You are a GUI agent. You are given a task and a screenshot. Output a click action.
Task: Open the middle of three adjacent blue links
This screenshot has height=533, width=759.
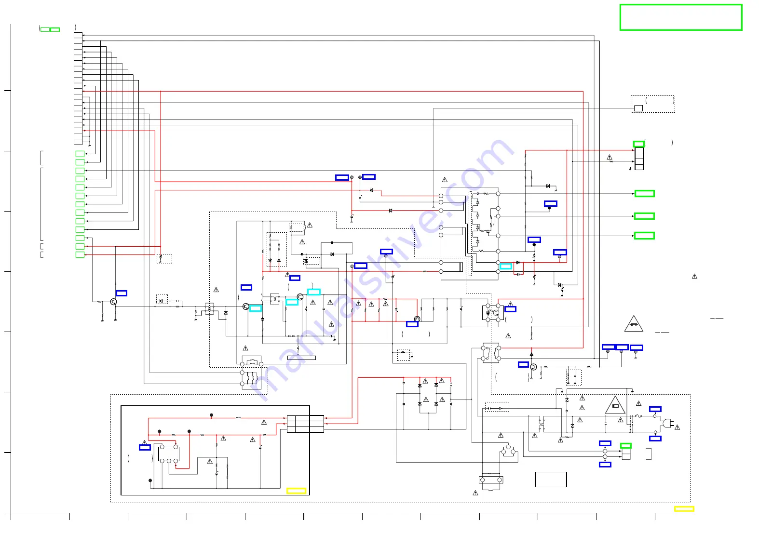622,347
